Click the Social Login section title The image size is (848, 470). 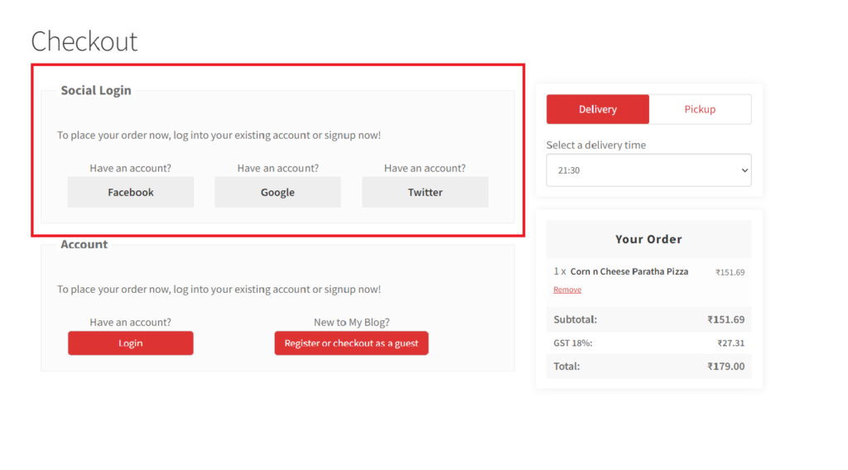tap(96, 90)
